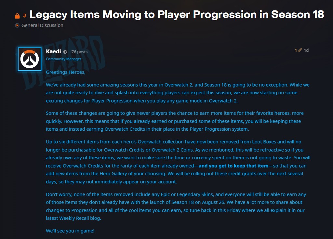Click the 'Community Manager' title label
The width and height of the screenshot is (333, 239).
point(63,59)
